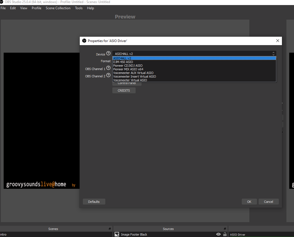Click the ASIO Driver label in the mixer
The height and width of the screenshot is (237, 294).
[x=237, y=234]
